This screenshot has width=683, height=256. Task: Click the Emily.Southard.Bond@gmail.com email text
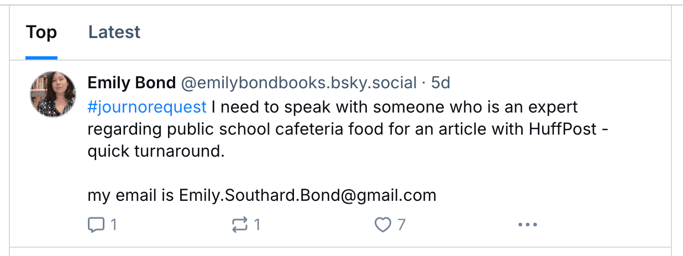307,195
